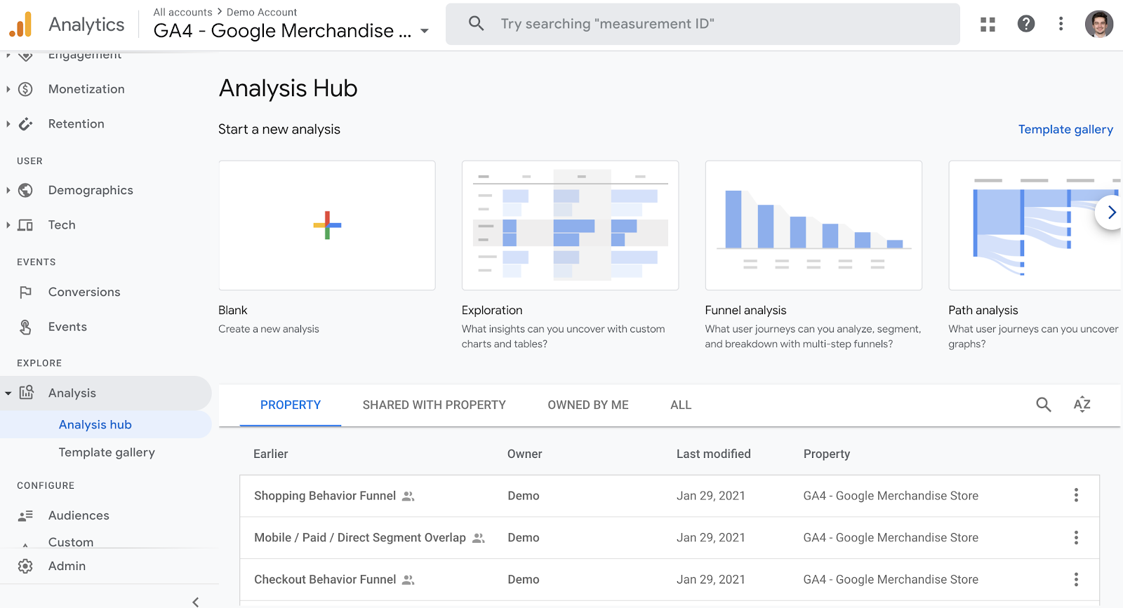Click the Admin gear icon

point(25,566)
